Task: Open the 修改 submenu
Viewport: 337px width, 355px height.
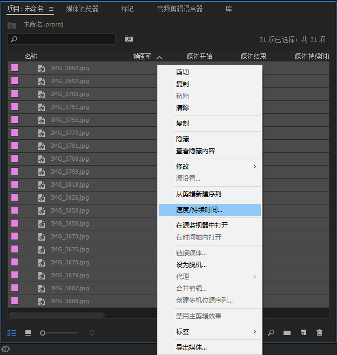Action: coord(210,167)
